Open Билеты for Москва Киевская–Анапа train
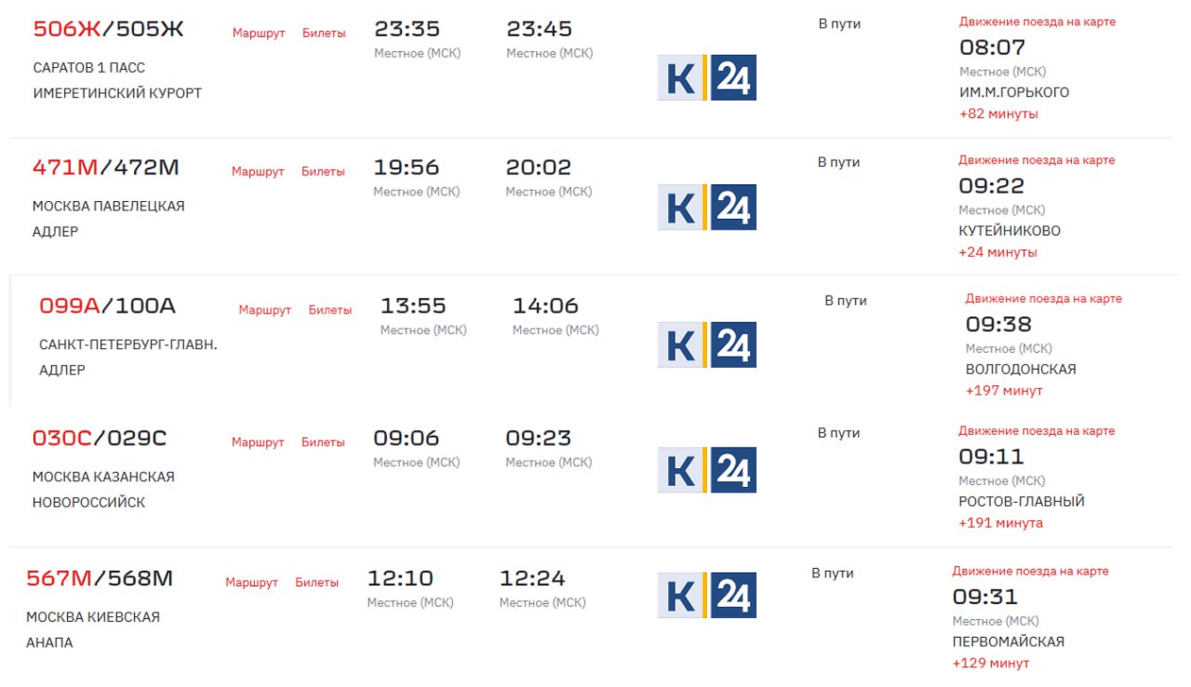Screen dimensions: 1191x687 317,583
